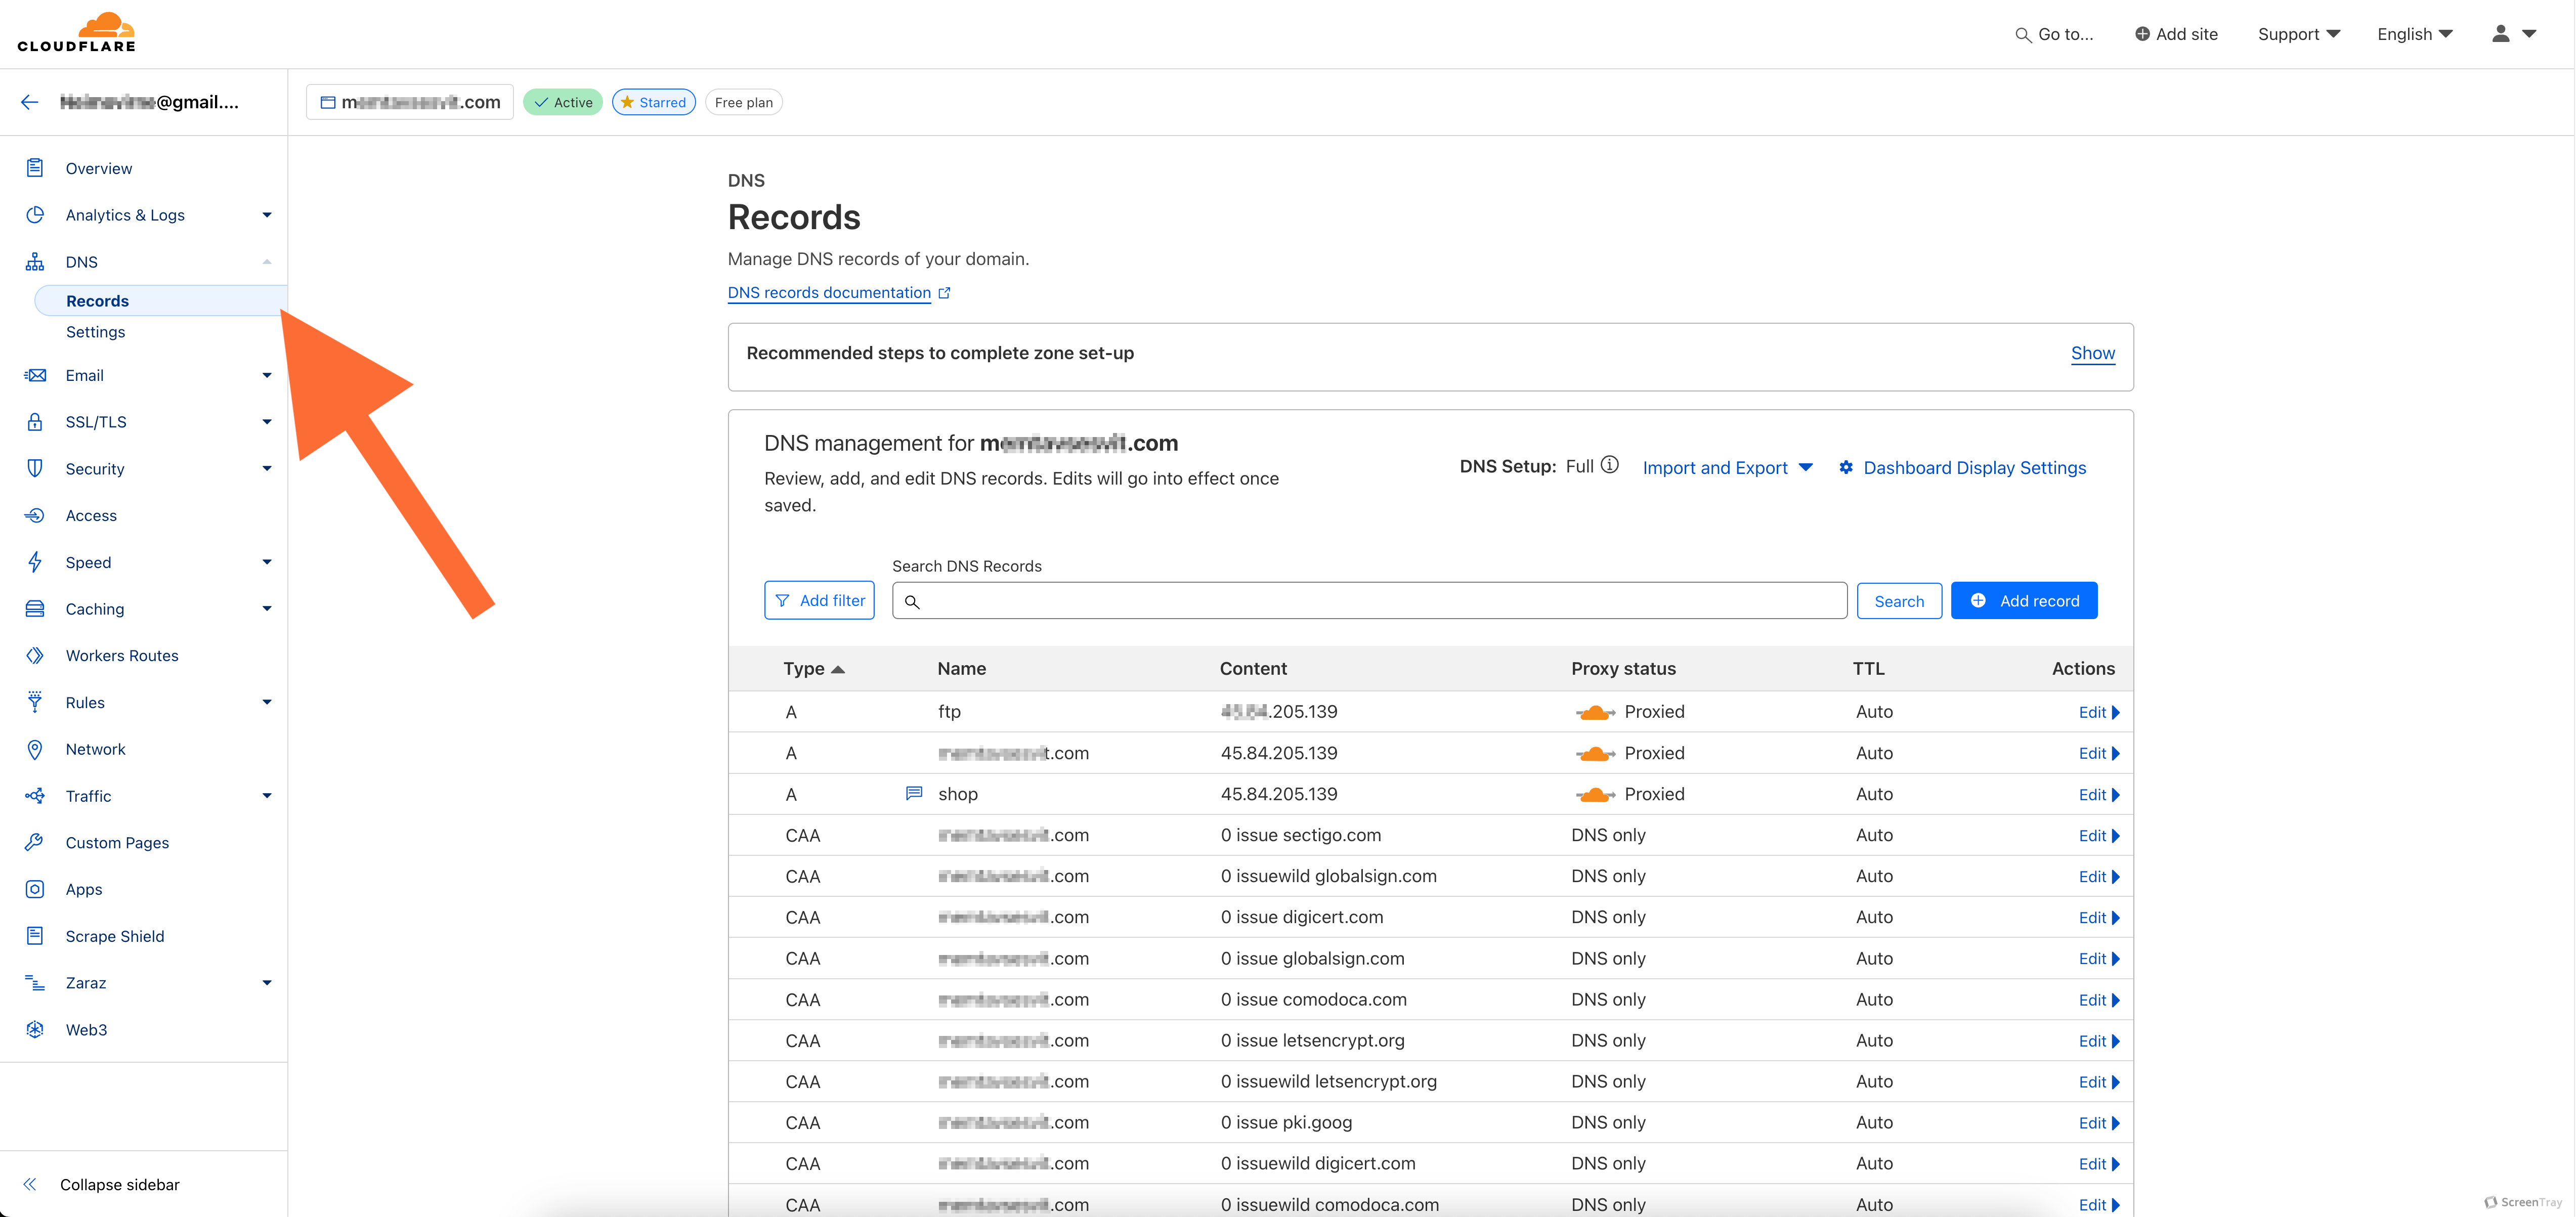Click the Security shield icon
The height and width of the screenshot is (1217, 2576).
tap(35, 468)
